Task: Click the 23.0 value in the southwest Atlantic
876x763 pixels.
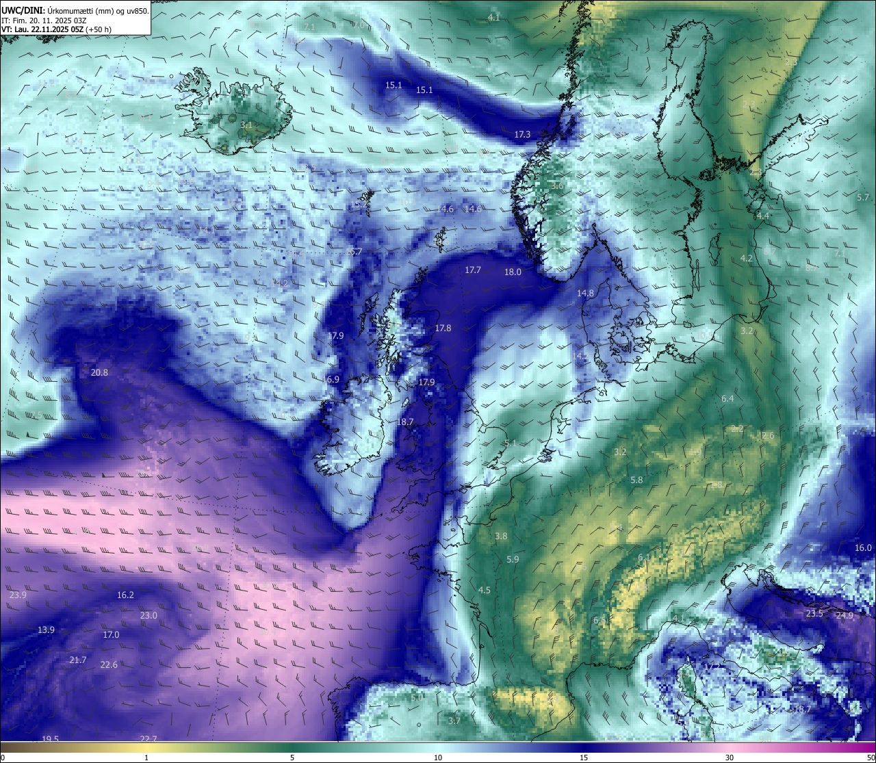Action: click(149, 615)
